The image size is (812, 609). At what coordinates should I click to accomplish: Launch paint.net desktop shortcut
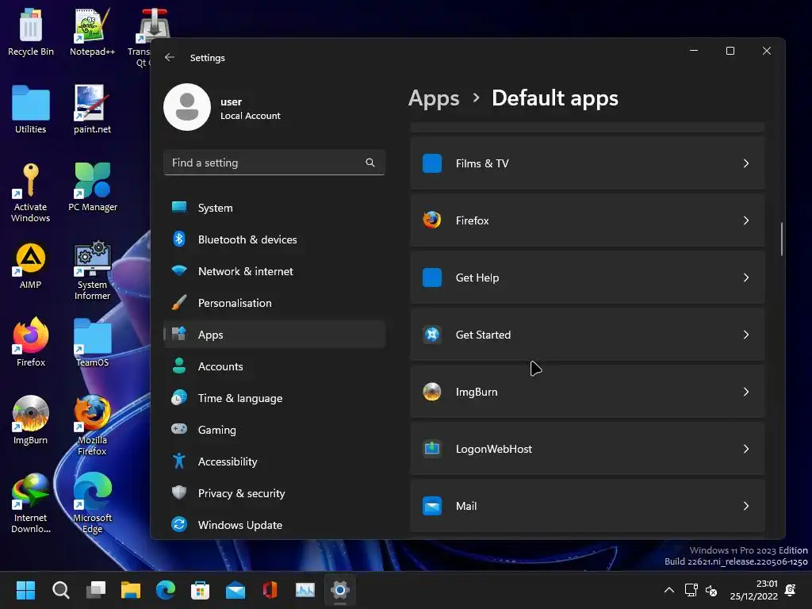click(92, 109)
